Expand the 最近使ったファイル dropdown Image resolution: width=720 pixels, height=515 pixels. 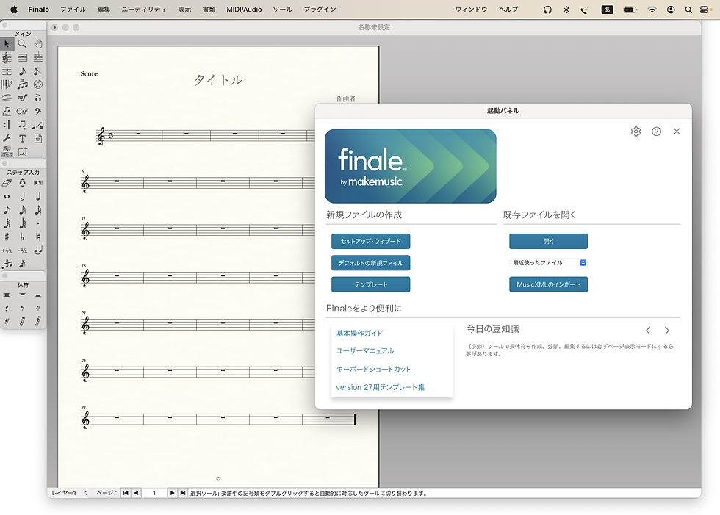(548, 262)
